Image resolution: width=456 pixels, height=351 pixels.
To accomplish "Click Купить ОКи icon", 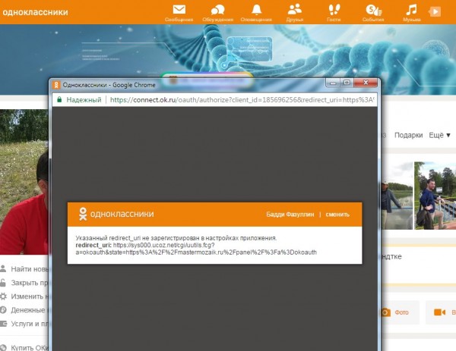I will pyautogui.click(x=3, y=347).
